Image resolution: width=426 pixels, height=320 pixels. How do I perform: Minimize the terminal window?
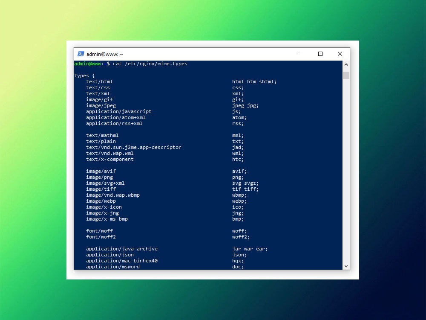[301, 54]
